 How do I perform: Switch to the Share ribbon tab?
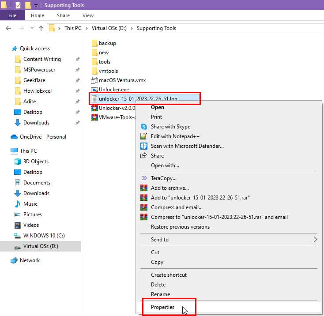click(63, 15)
